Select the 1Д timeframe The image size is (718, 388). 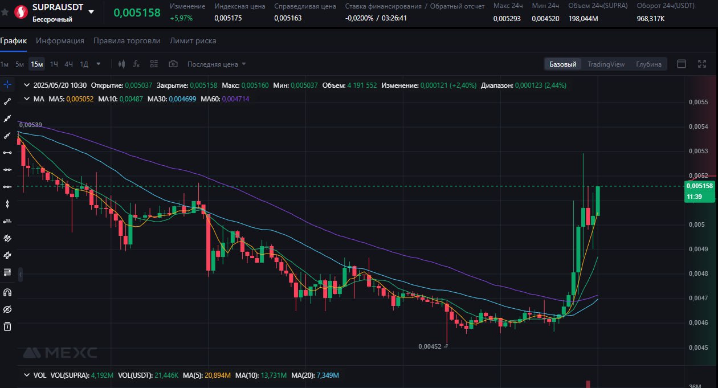[84, 64]
